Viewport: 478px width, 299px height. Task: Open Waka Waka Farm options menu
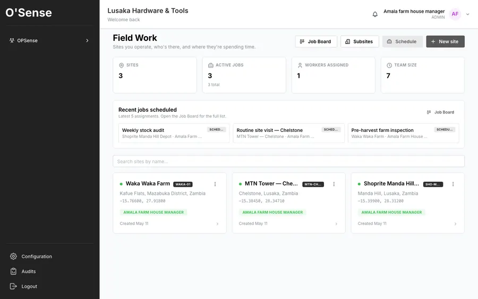(215, 184)
